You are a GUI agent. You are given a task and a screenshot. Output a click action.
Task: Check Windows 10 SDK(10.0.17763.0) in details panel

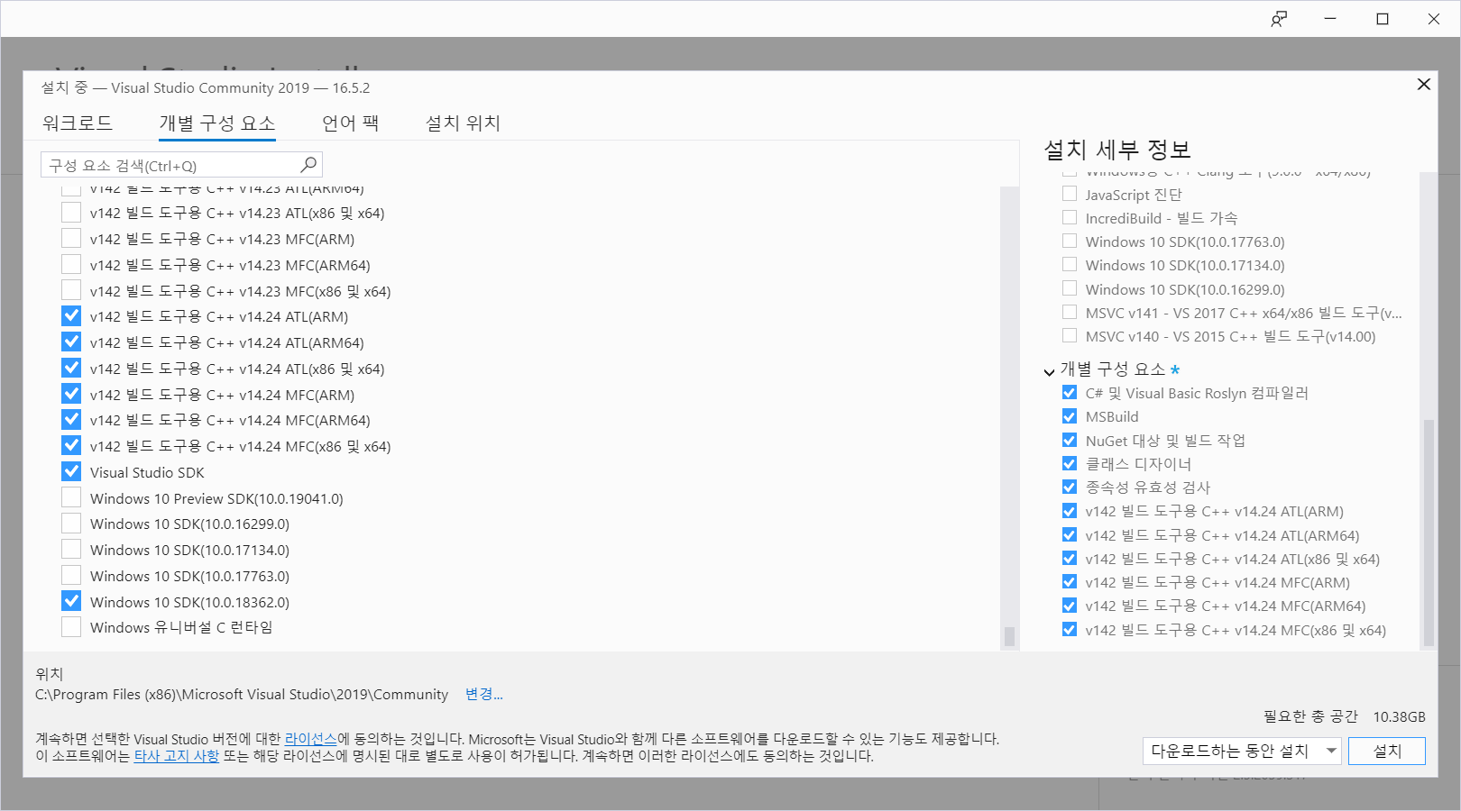[x=1070, y=241]
